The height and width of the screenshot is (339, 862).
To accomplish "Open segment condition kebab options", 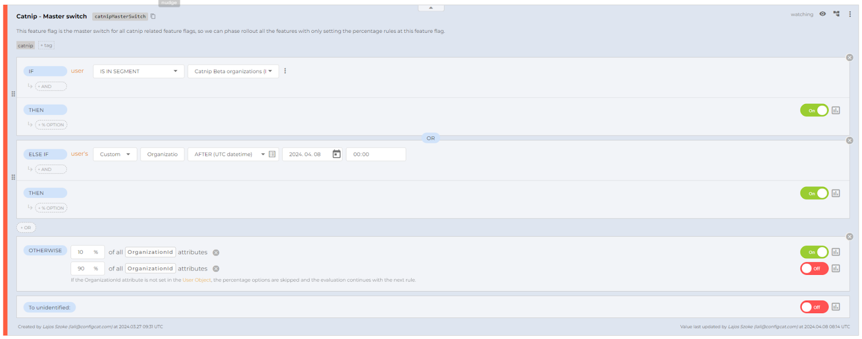I will pyautogui.click(x=285, y=71).
